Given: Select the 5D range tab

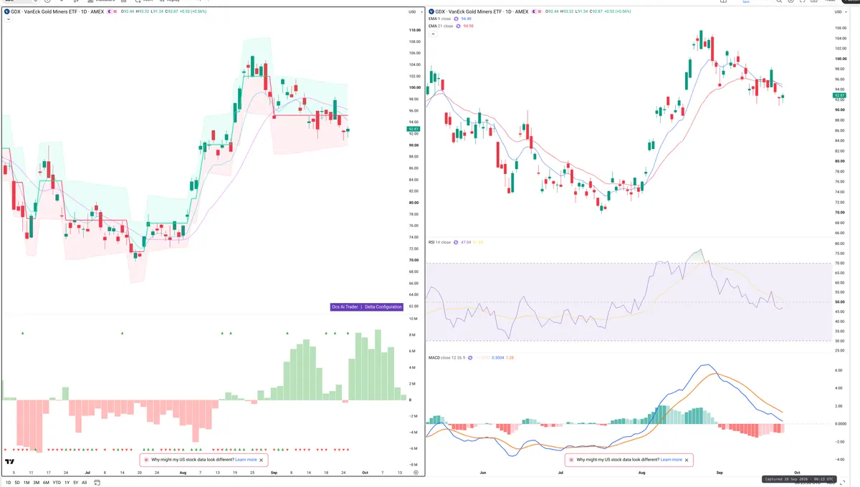Looking at the screenshot, I should [17, 483].
